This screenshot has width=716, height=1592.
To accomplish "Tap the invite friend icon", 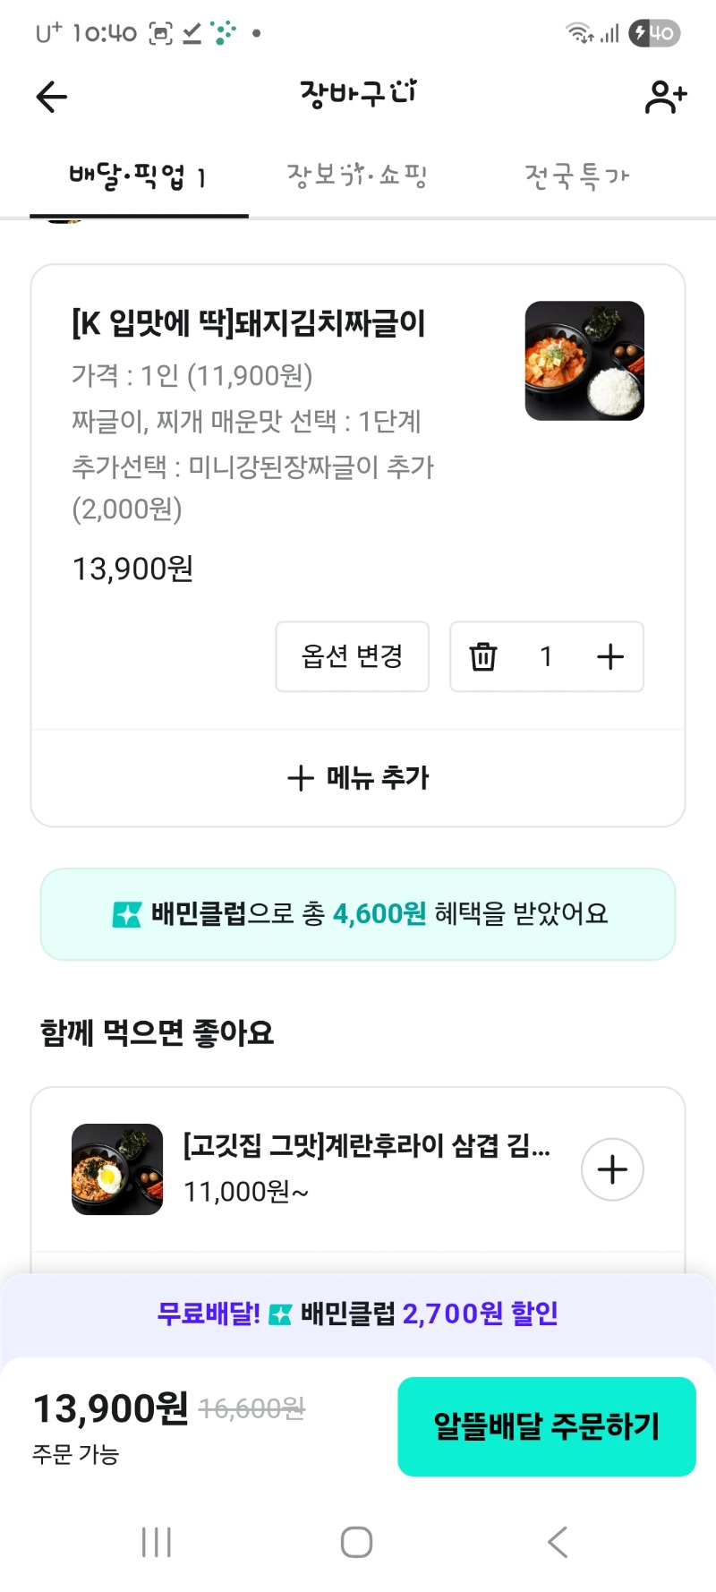I will coord(665,97).
